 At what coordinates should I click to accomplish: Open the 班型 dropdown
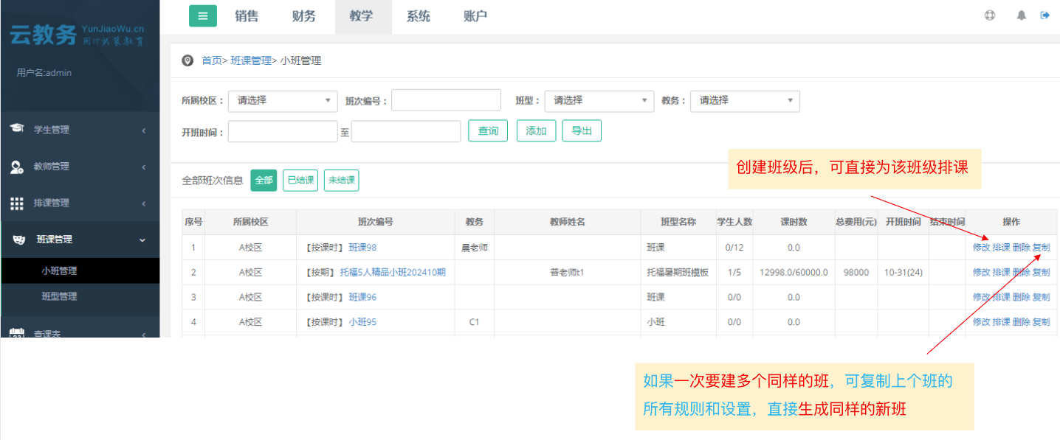(x=599, y=101)
